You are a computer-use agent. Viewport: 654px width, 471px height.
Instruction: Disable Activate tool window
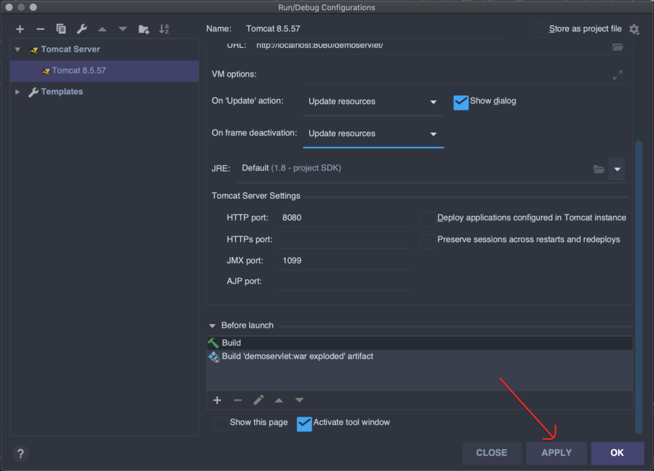[304, 424]
